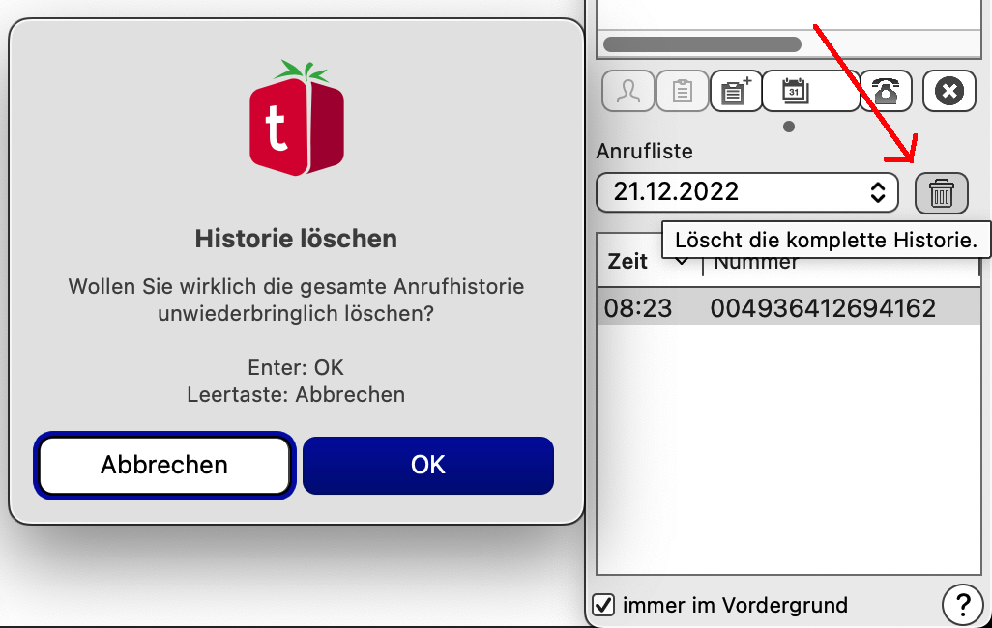Click the contact person icon
992x628 pixels.
click(628, 91)
